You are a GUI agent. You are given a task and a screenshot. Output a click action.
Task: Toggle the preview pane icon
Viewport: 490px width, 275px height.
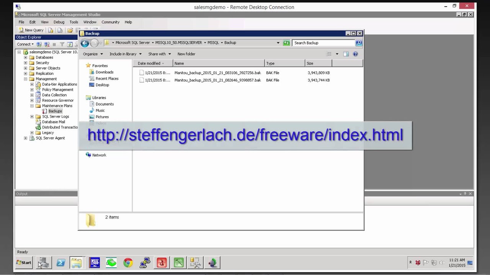point(346,54)
